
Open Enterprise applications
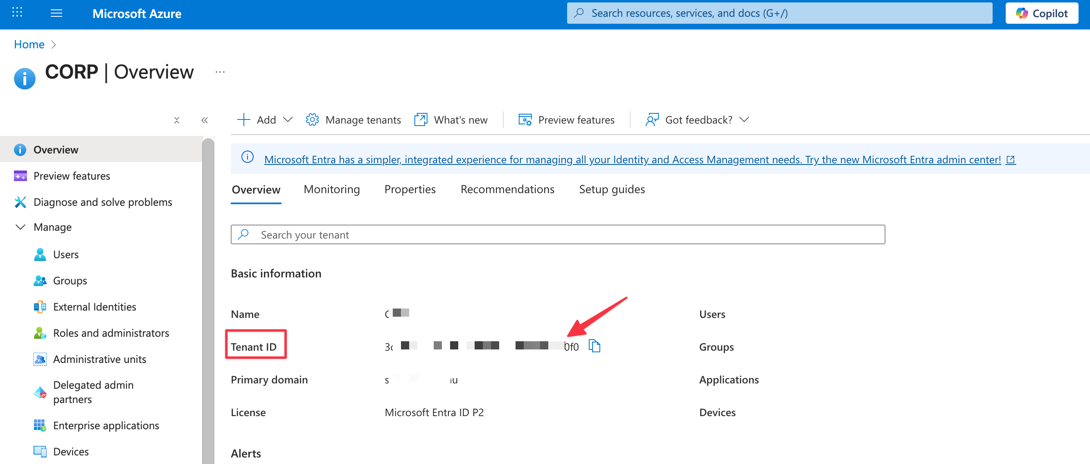(x=106, y=426)
